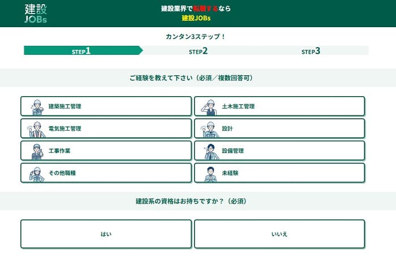
Task: Select the その他職種 option
Action: tap(106, 172)
